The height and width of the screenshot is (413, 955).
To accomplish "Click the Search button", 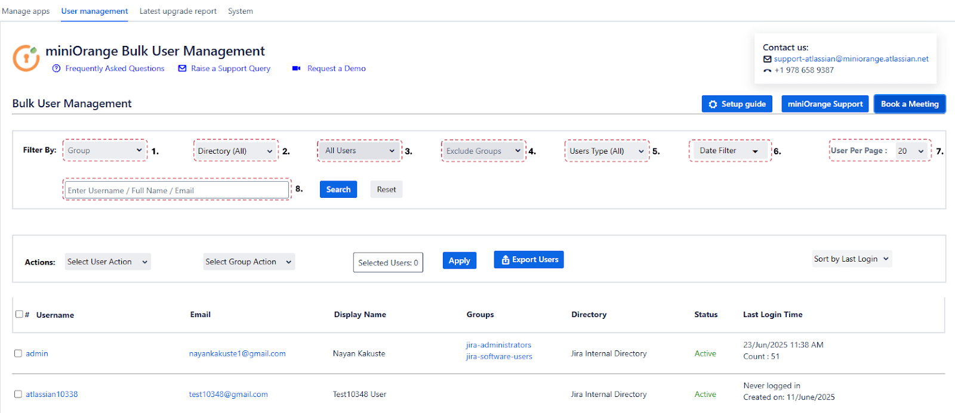I will point(338,190).
